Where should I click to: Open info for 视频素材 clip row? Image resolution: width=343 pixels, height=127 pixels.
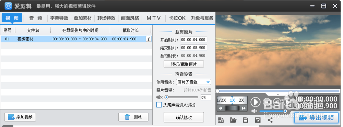pos(149,39)
